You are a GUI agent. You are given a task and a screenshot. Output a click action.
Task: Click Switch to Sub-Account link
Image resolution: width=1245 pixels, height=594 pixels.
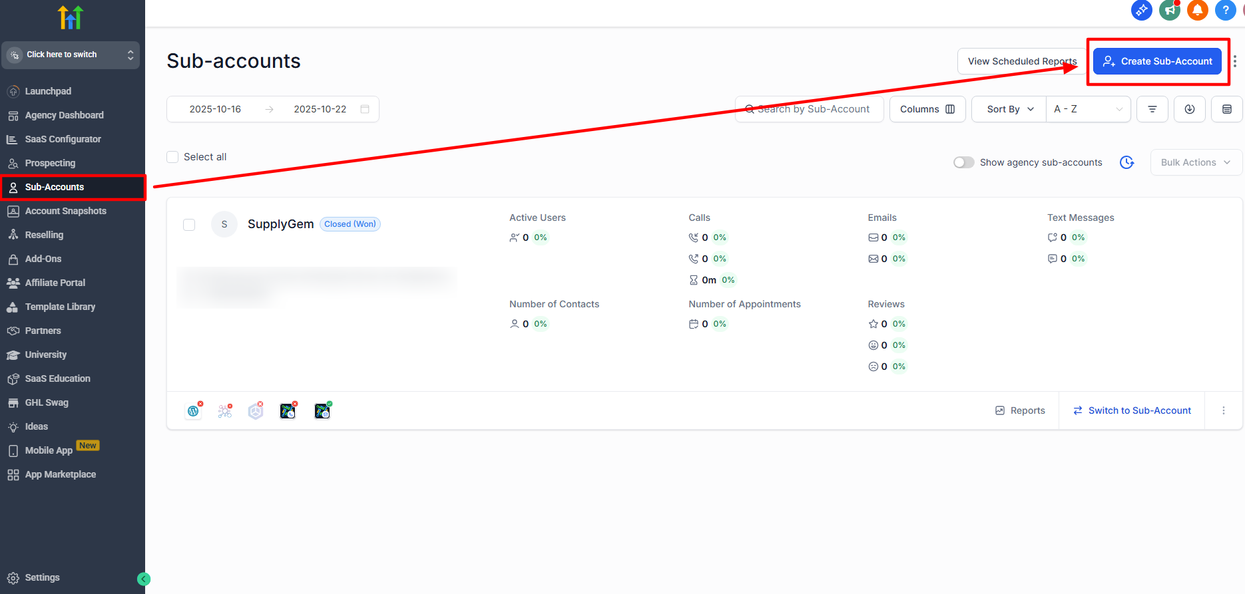click(1132, 410)
